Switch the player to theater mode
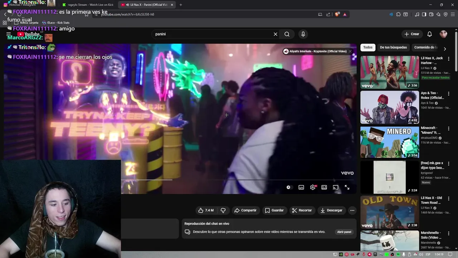This screenshot has height=258, width=458. click(x=324, y=187)
